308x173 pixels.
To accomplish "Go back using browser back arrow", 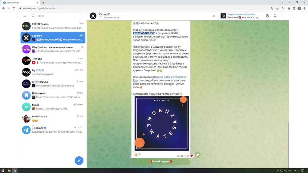I will [x=3, y=8].
